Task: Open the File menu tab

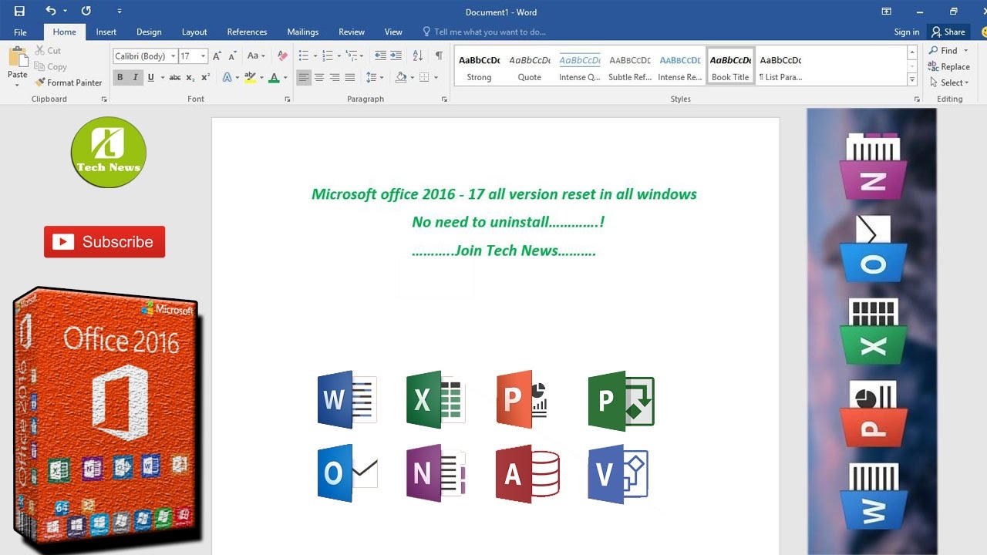Action: (x=21, y=32)
